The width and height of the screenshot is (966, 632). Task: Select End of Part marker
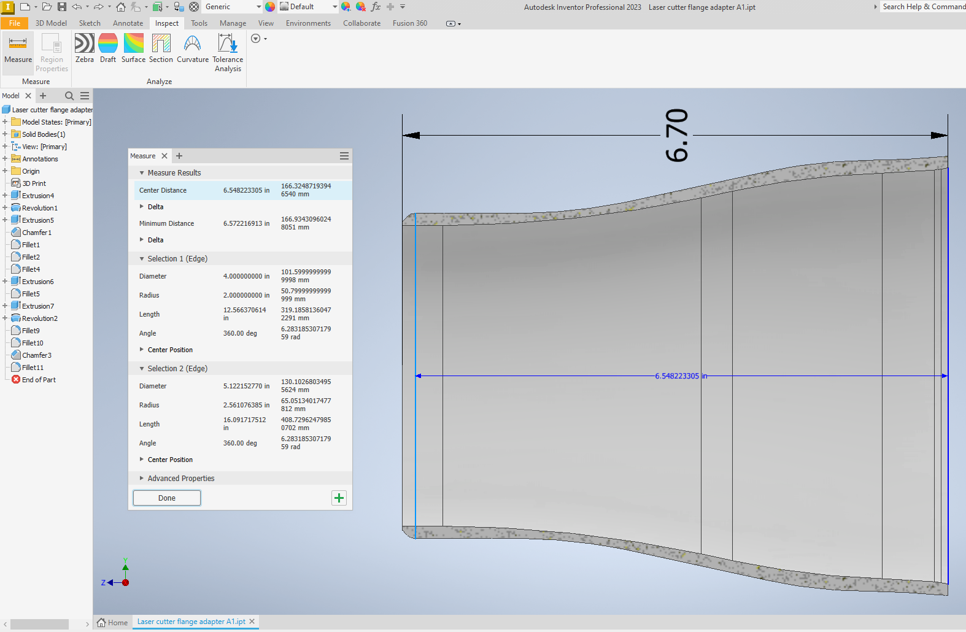[x=39, y=380]
